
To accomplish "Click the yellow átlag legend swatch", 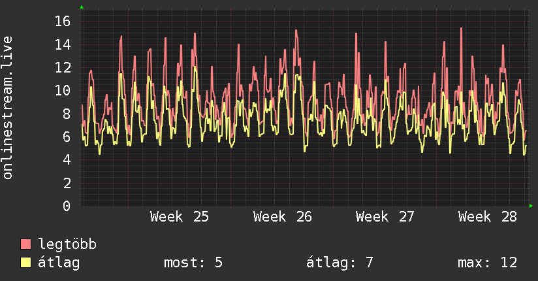I will pyautogui.click(x=25, y=262).
